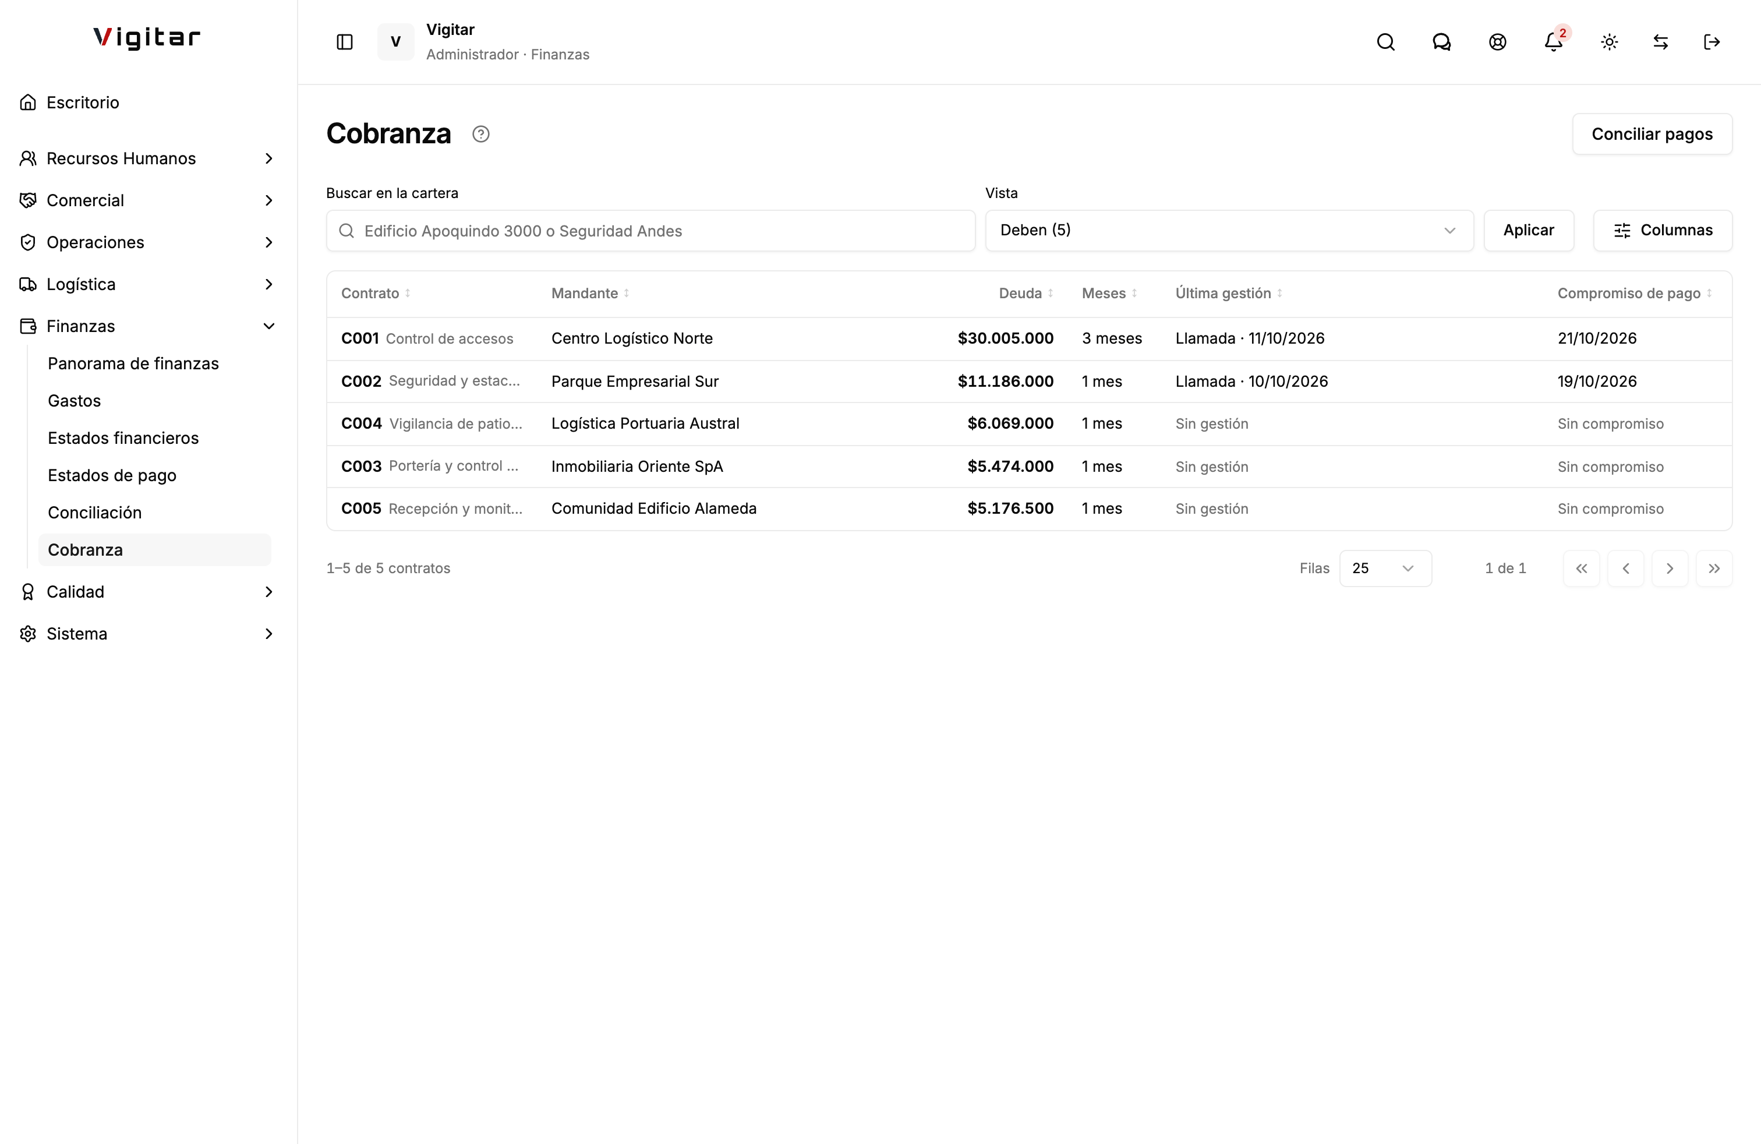Open the help lifebuoy icon
This screenshot has height=1144, width=1761.
tap(1498, 42)
